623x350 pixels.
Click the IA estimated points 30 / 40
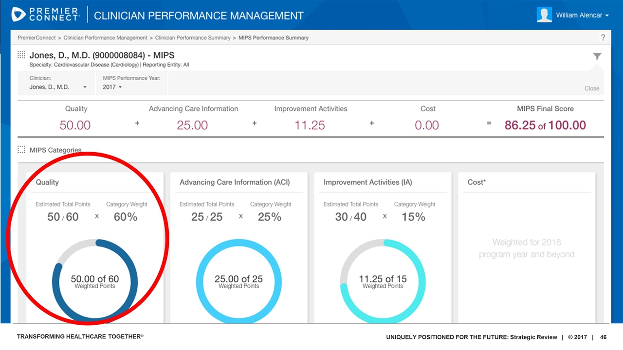pyautogui.click(x=351, y=217)
